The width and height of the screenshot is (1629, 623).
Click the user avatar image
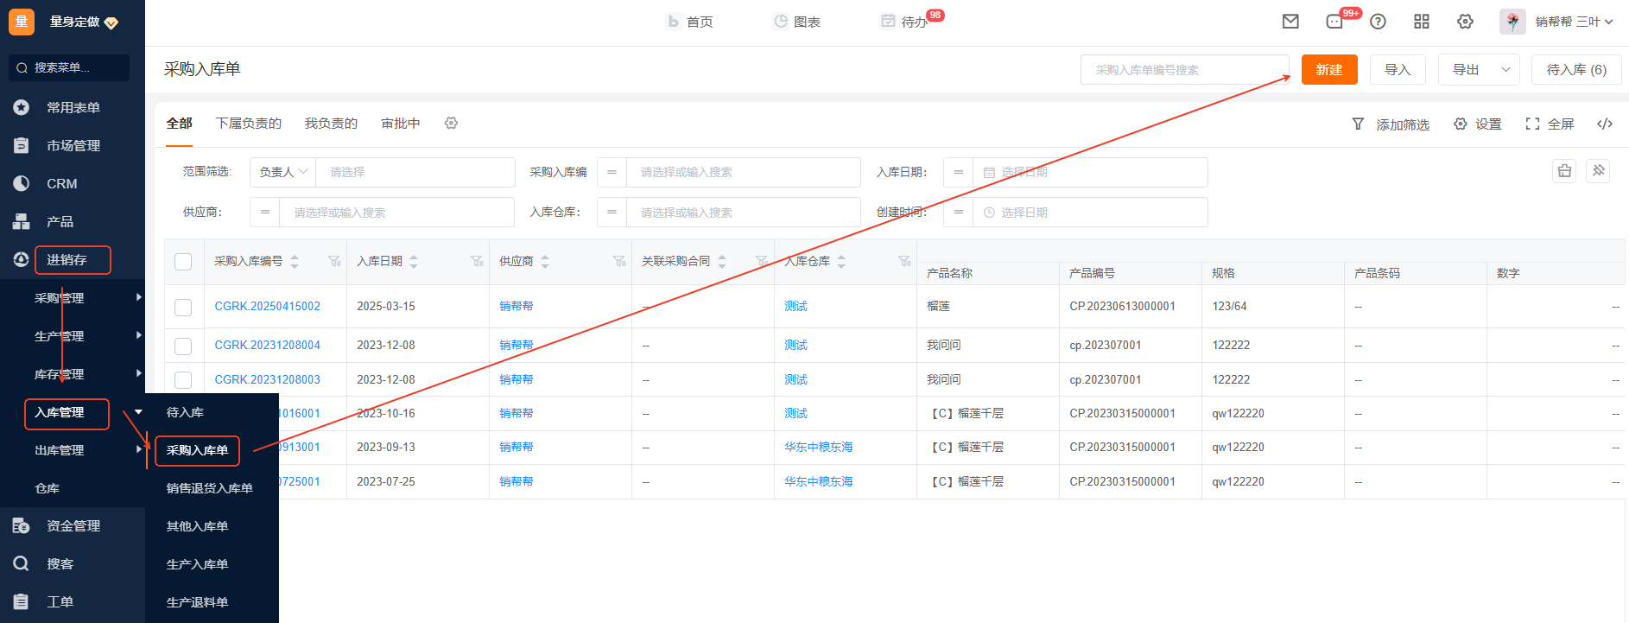tap(1512, 22)
